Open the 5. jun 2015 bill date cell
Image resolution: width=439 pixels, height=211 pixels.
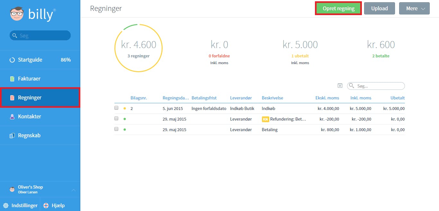[173, 108]
